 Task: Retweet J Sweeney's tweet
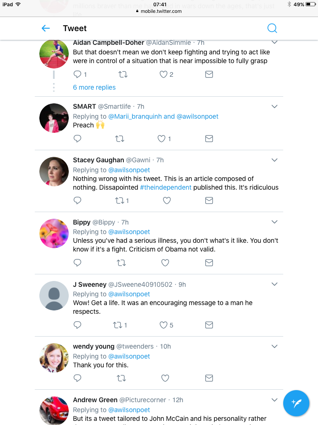pyautogui.click(x=120, y=325)
